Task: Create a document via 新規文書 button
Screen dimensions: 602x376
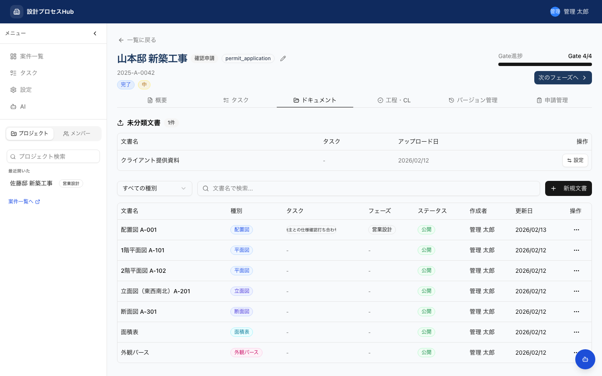Action: pyautogui.click(x=568, y=188)
